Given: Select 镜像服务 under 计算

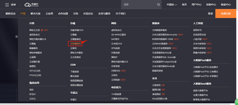Looking at the screenshot, I should click(34, 48).
